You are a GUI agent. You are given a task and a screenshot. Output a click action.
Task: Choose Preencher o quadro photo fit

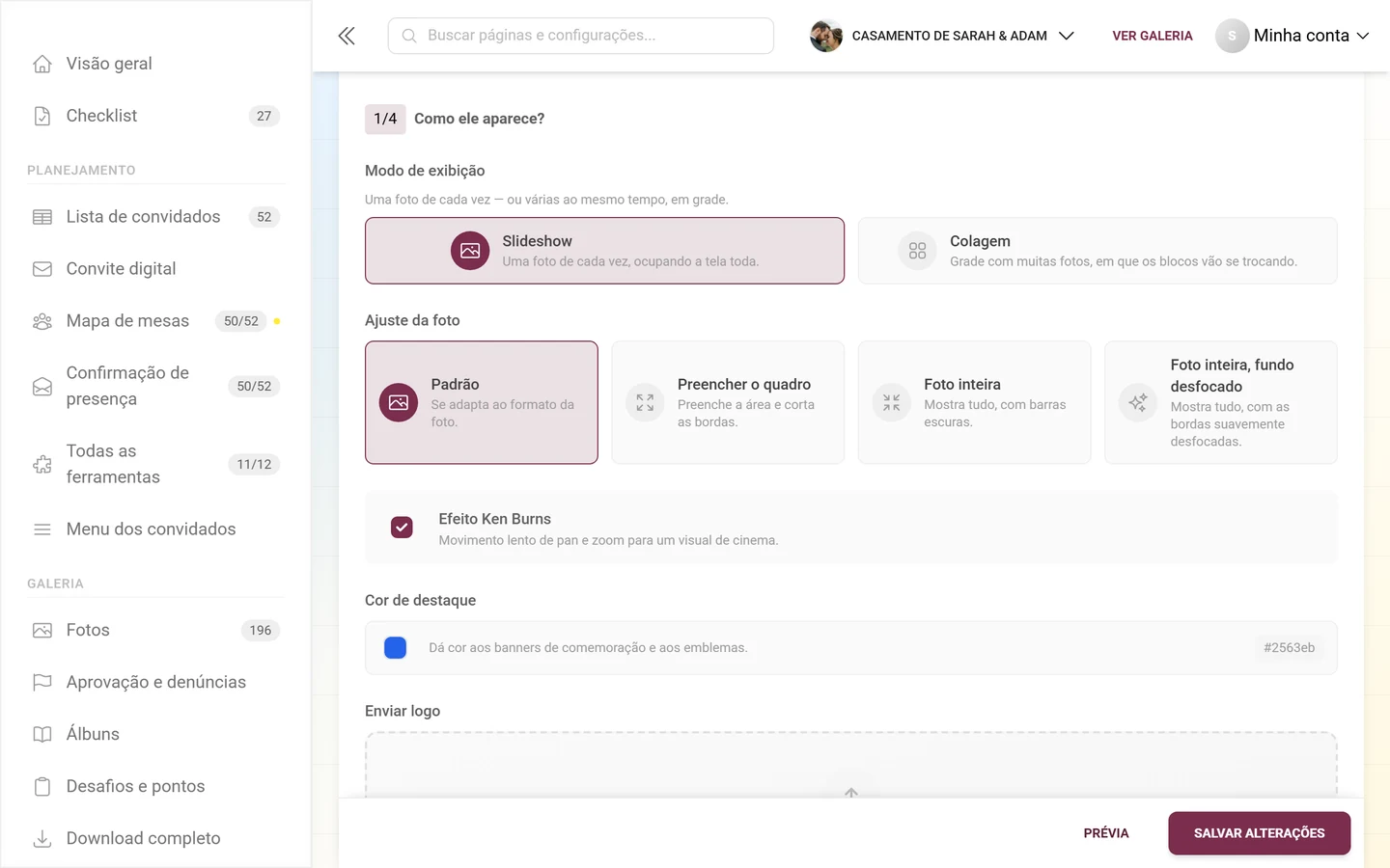click(728, 402)
